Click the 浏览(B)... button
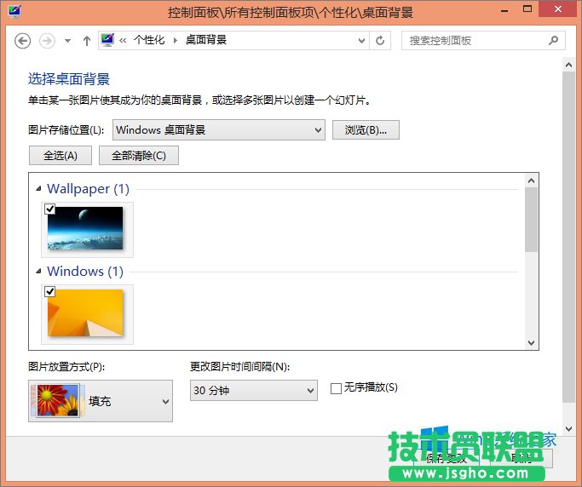The height and width of the screenshot is (487, 582). 366,129
